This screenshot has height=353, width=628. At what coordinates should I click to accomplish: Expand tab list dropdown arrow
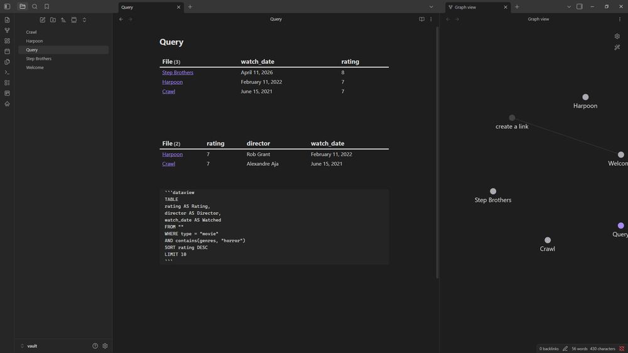click(x=431, y=7)
